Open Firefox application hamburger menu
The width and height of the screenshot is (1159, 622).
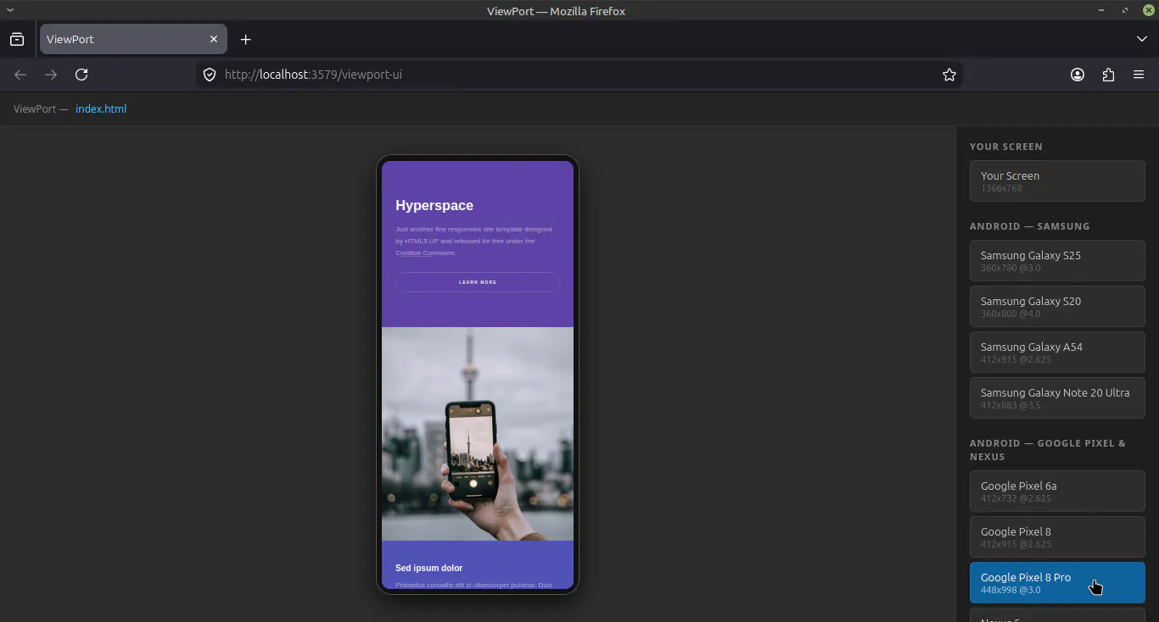1139,75
